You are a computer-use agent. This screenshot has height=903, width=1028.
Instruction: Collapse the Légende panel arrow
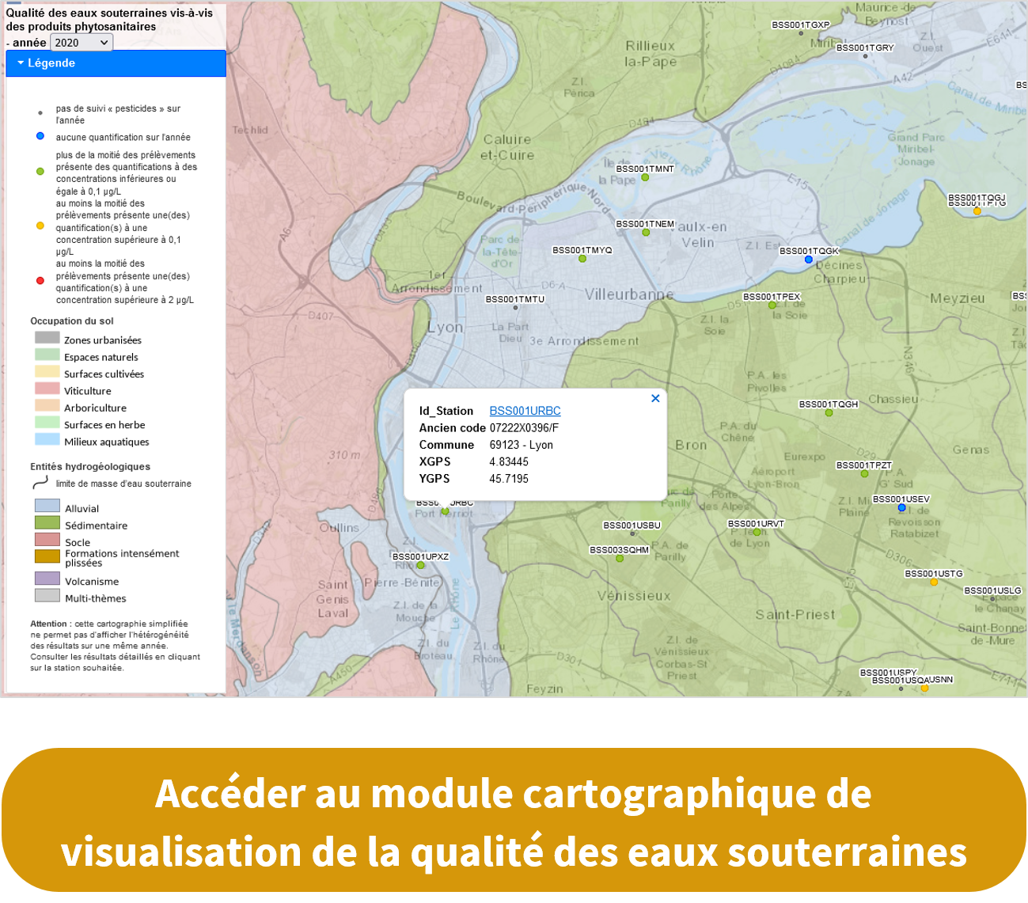pos(21,63)
